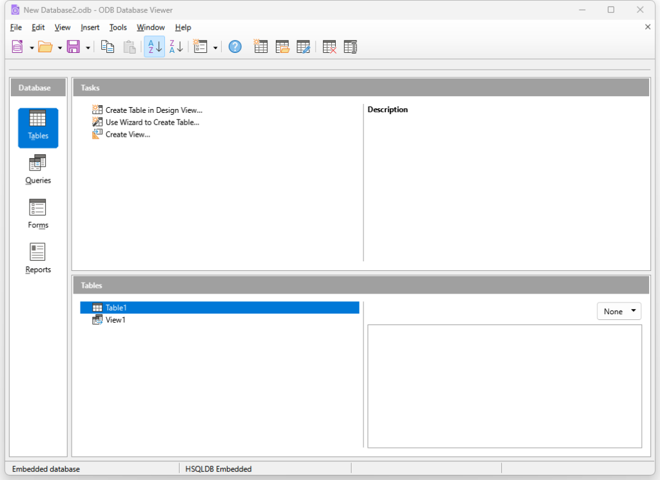Image resolution: width=660 pixels, height=480 pixels.
Task: Open the Insert menu
Action: point(90,27)
